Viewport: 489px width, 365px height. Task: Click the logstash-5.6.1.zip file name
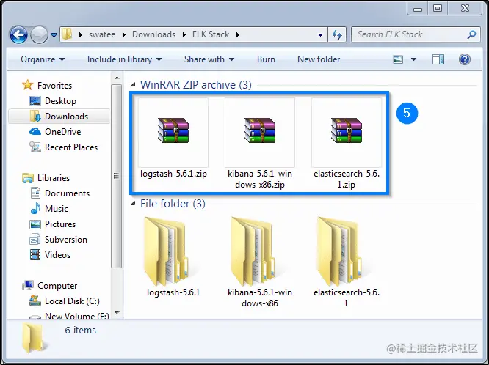pos(173,174)
